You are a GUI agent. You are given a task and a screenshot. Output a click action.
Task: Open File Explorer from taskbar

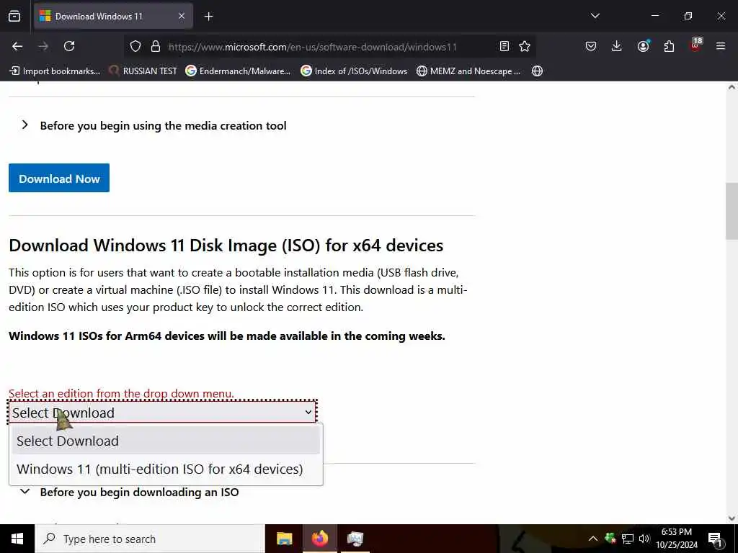[x=284, y=539]
